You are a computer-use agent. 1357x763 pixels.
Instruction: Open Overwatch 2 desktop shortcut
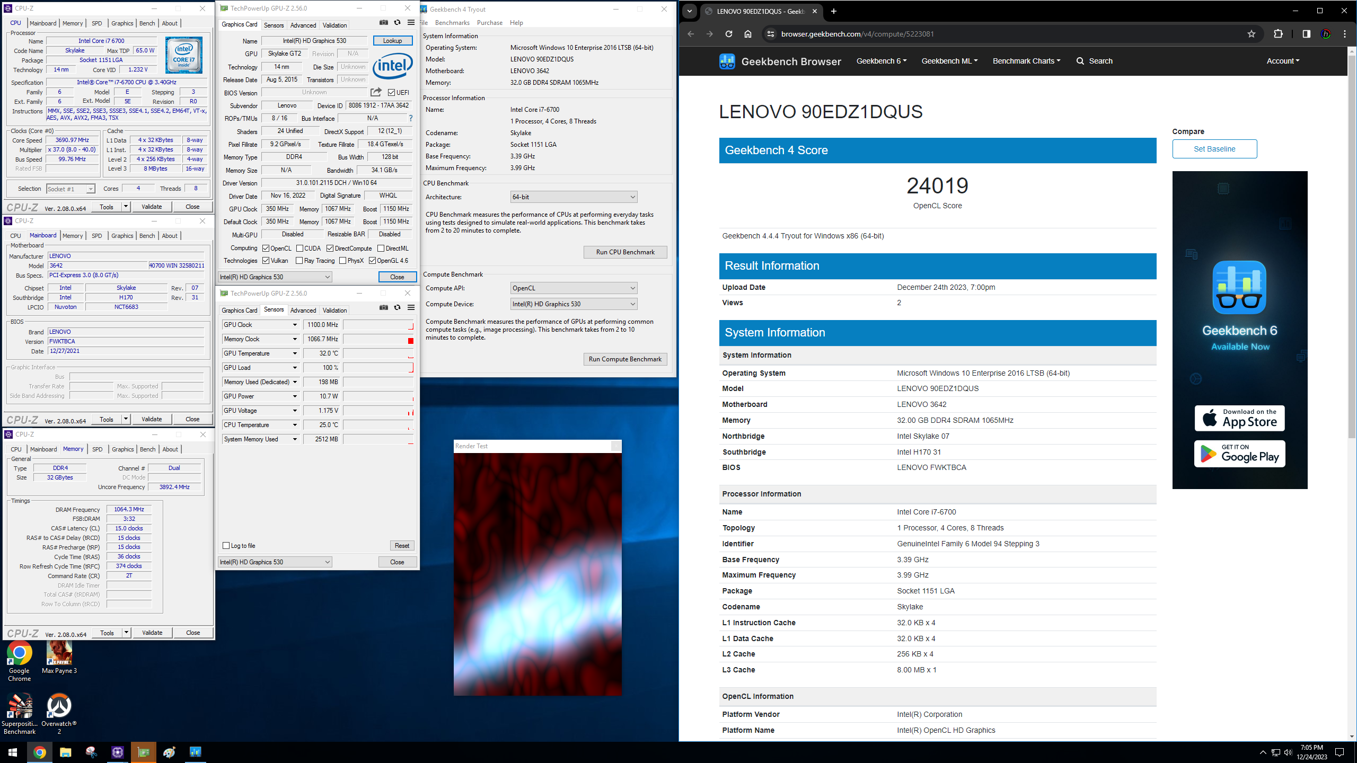tap(59, 714)
